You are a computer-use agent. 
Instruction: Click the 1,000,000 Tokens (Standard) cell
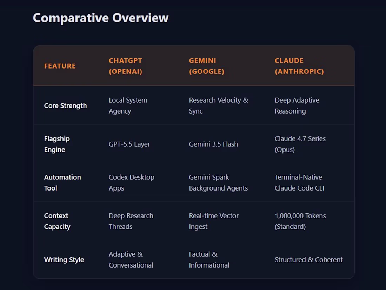(300, 221)
